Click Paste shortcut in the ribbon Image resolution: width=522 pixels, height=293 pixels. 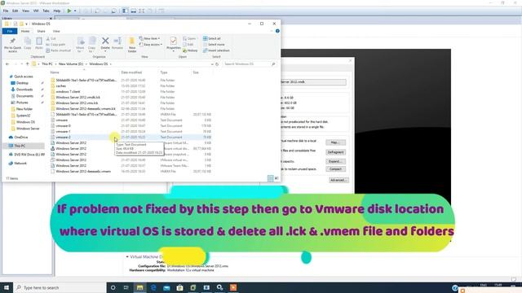(58, 50)
